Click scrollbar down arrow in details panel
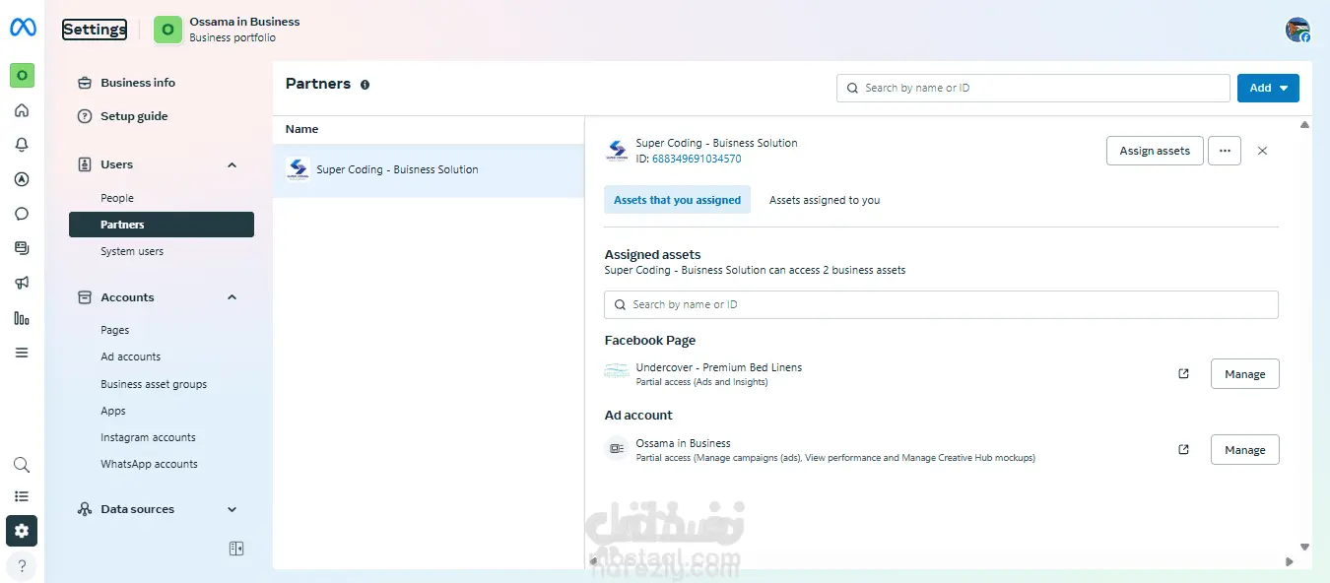The width and height of the screenshot is (1330, 583). point(1304,547)
